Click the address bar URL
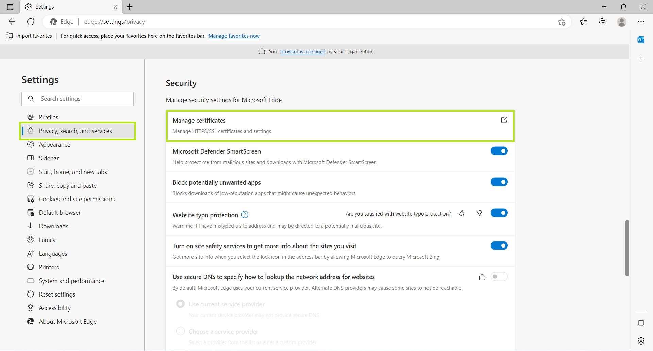 [x=114, y=22]
